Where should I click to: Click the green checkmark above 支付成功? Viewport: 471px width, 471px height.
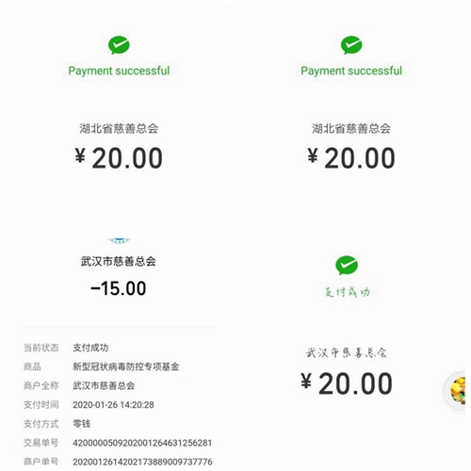tap(347, 266)
